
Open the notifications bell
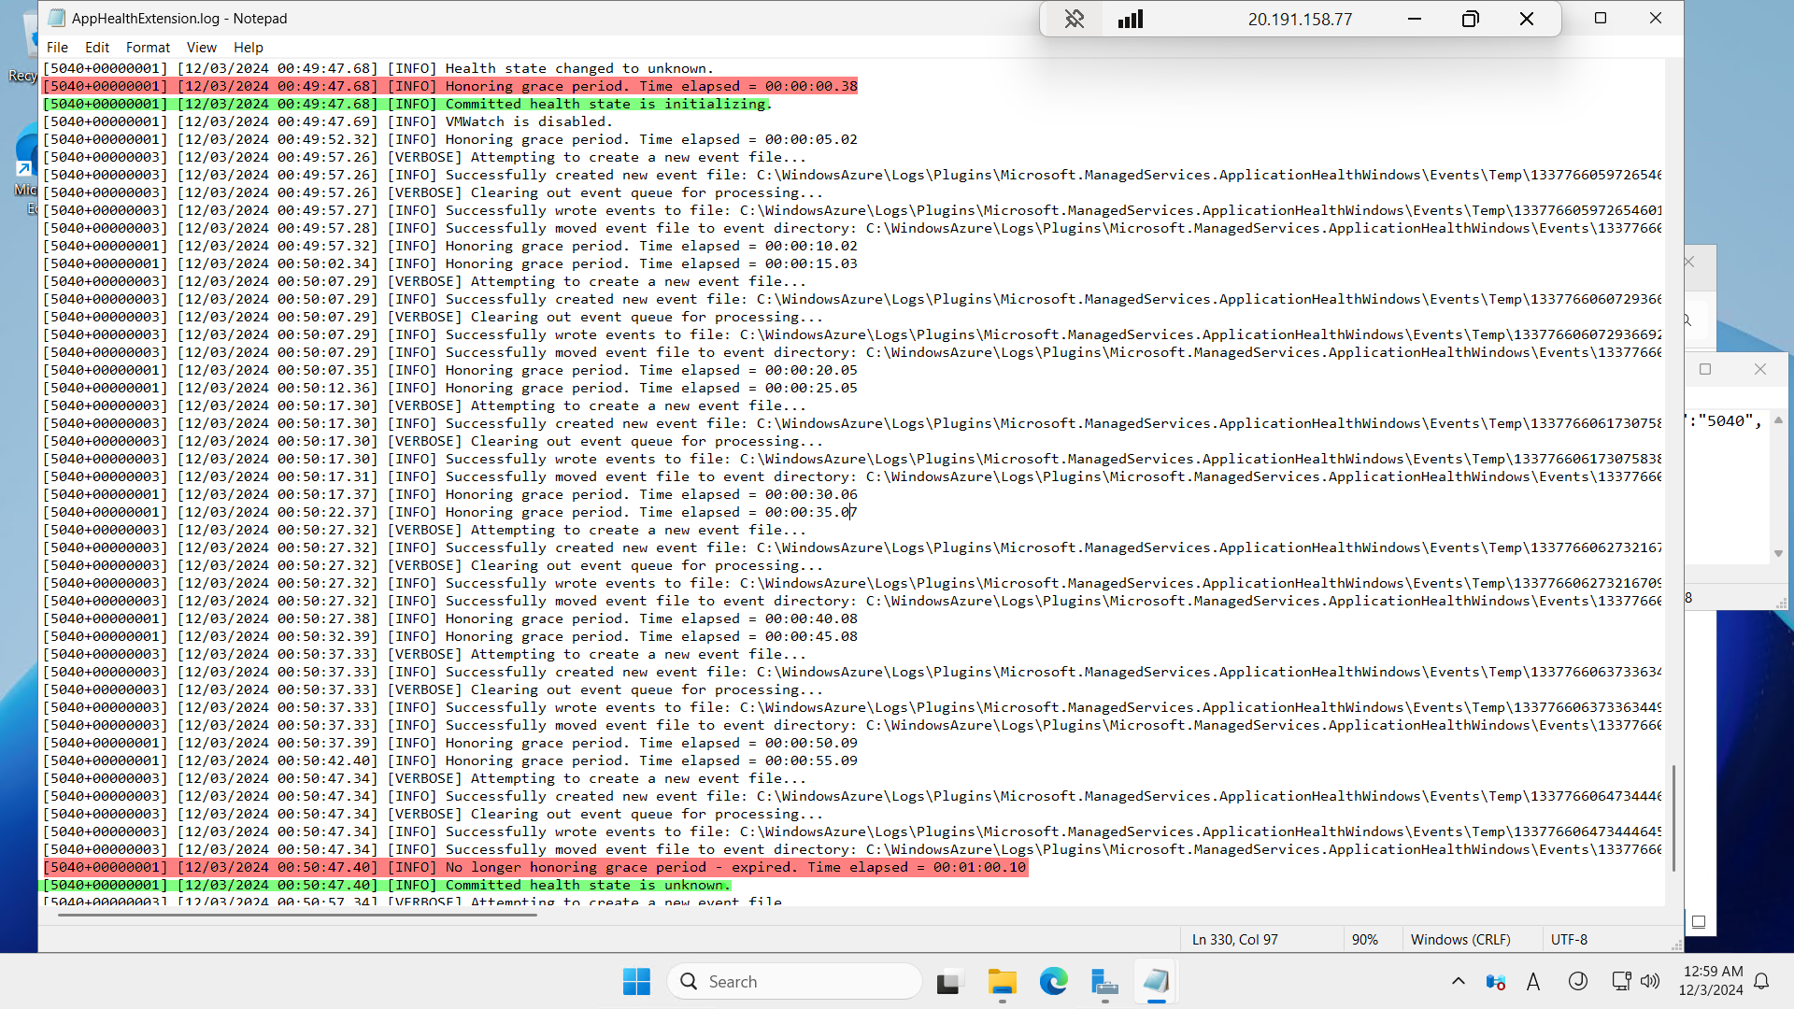pos(1761,981)
